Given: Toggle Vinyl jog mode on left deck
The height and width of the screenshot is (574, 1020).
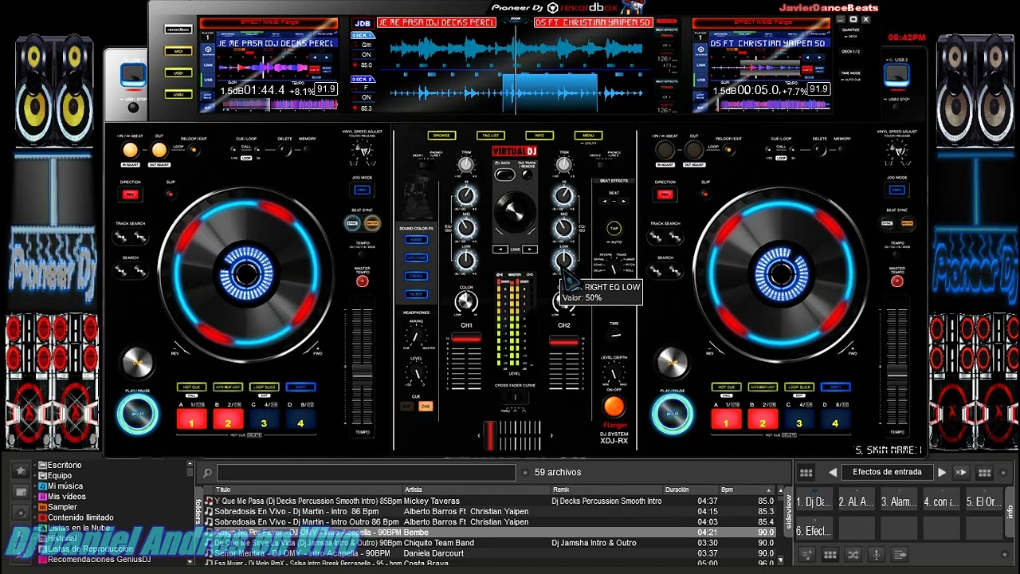Looking at the screenshot, I should [362, 191].
